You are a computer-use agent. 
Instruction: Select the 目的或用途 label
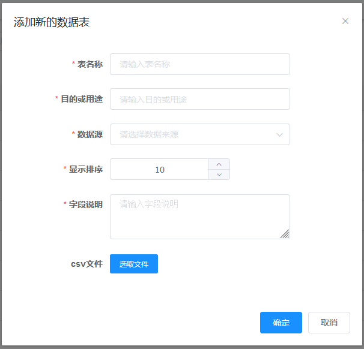point(82,99)
